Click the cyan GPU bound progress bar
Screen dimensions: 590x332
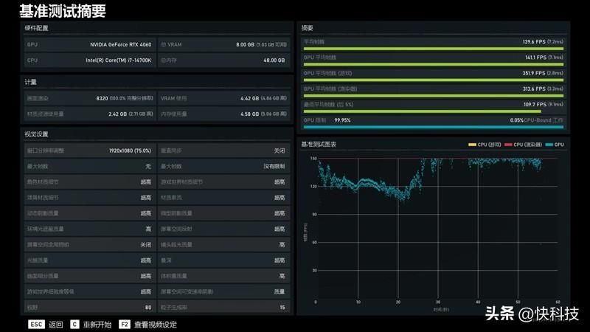pos(434,127)
